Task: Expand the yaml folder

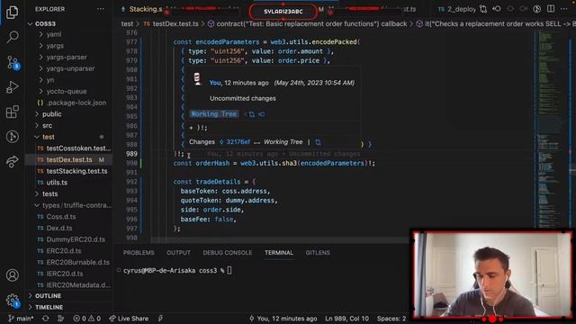Action: [x=54, y=34]
